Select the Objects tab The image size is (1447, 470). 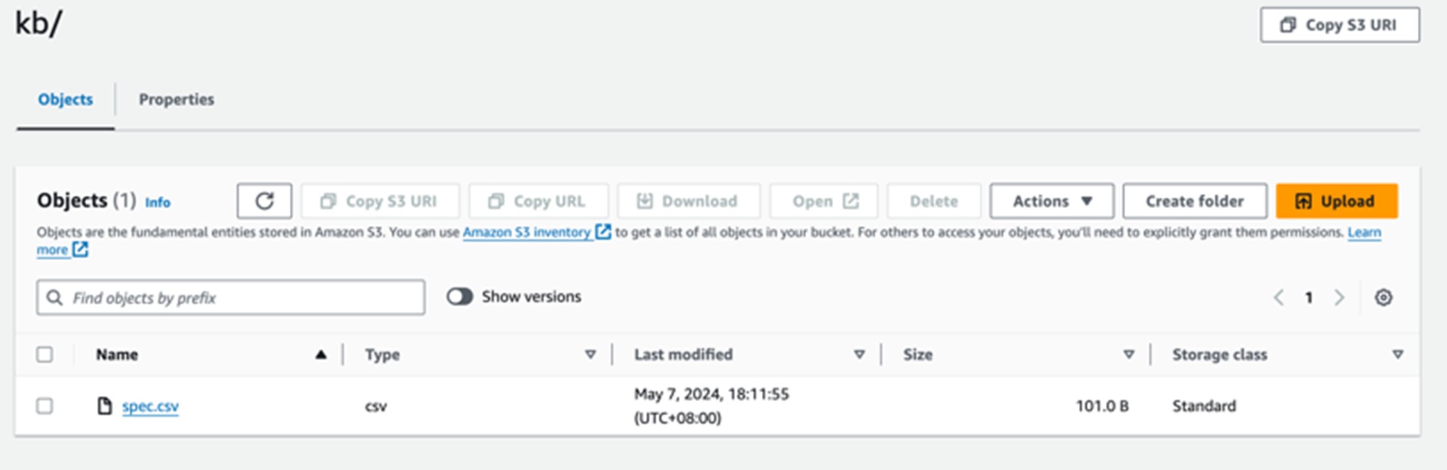[66, 100]
